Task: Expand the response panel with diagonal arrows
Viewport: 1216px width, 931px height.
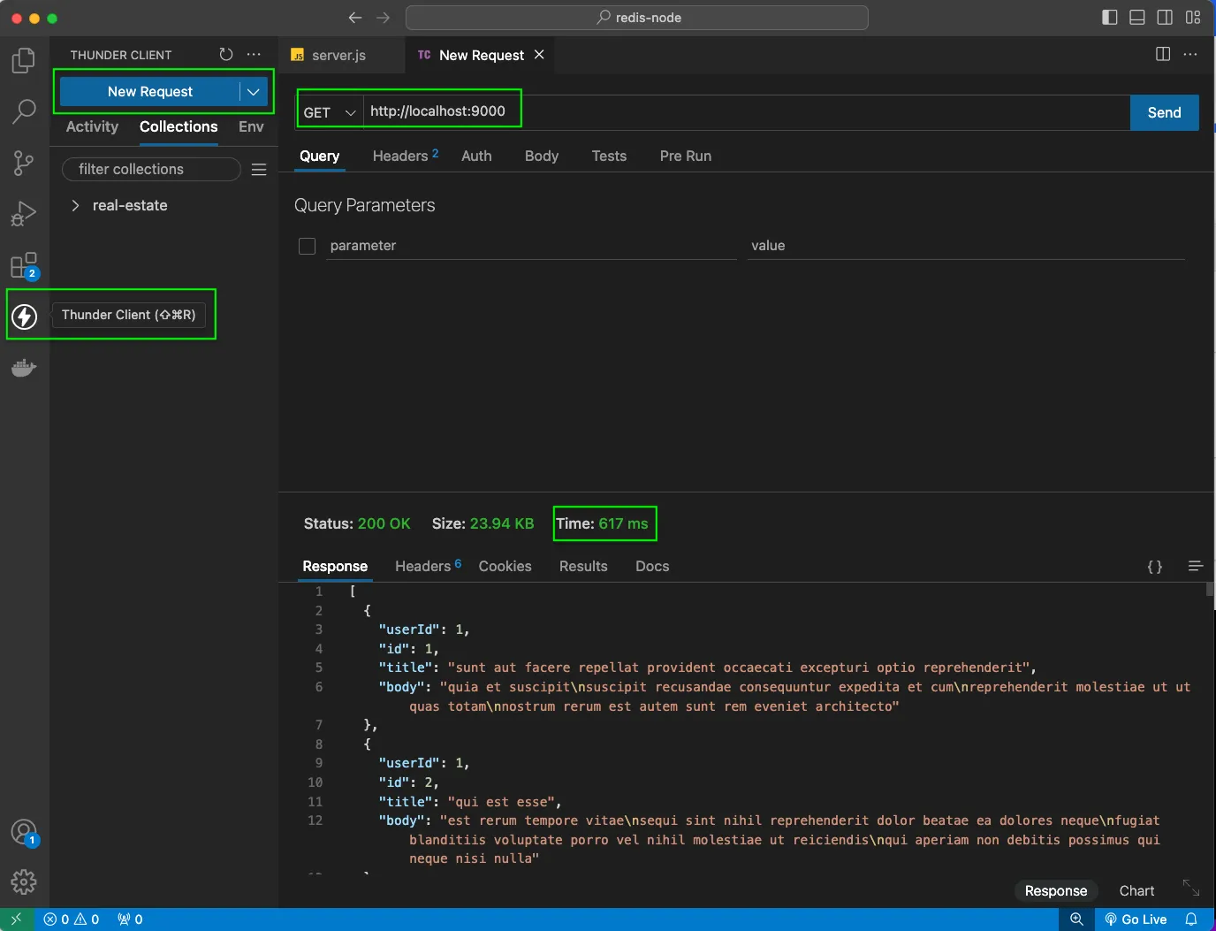Action: (x=1191, y=887)
